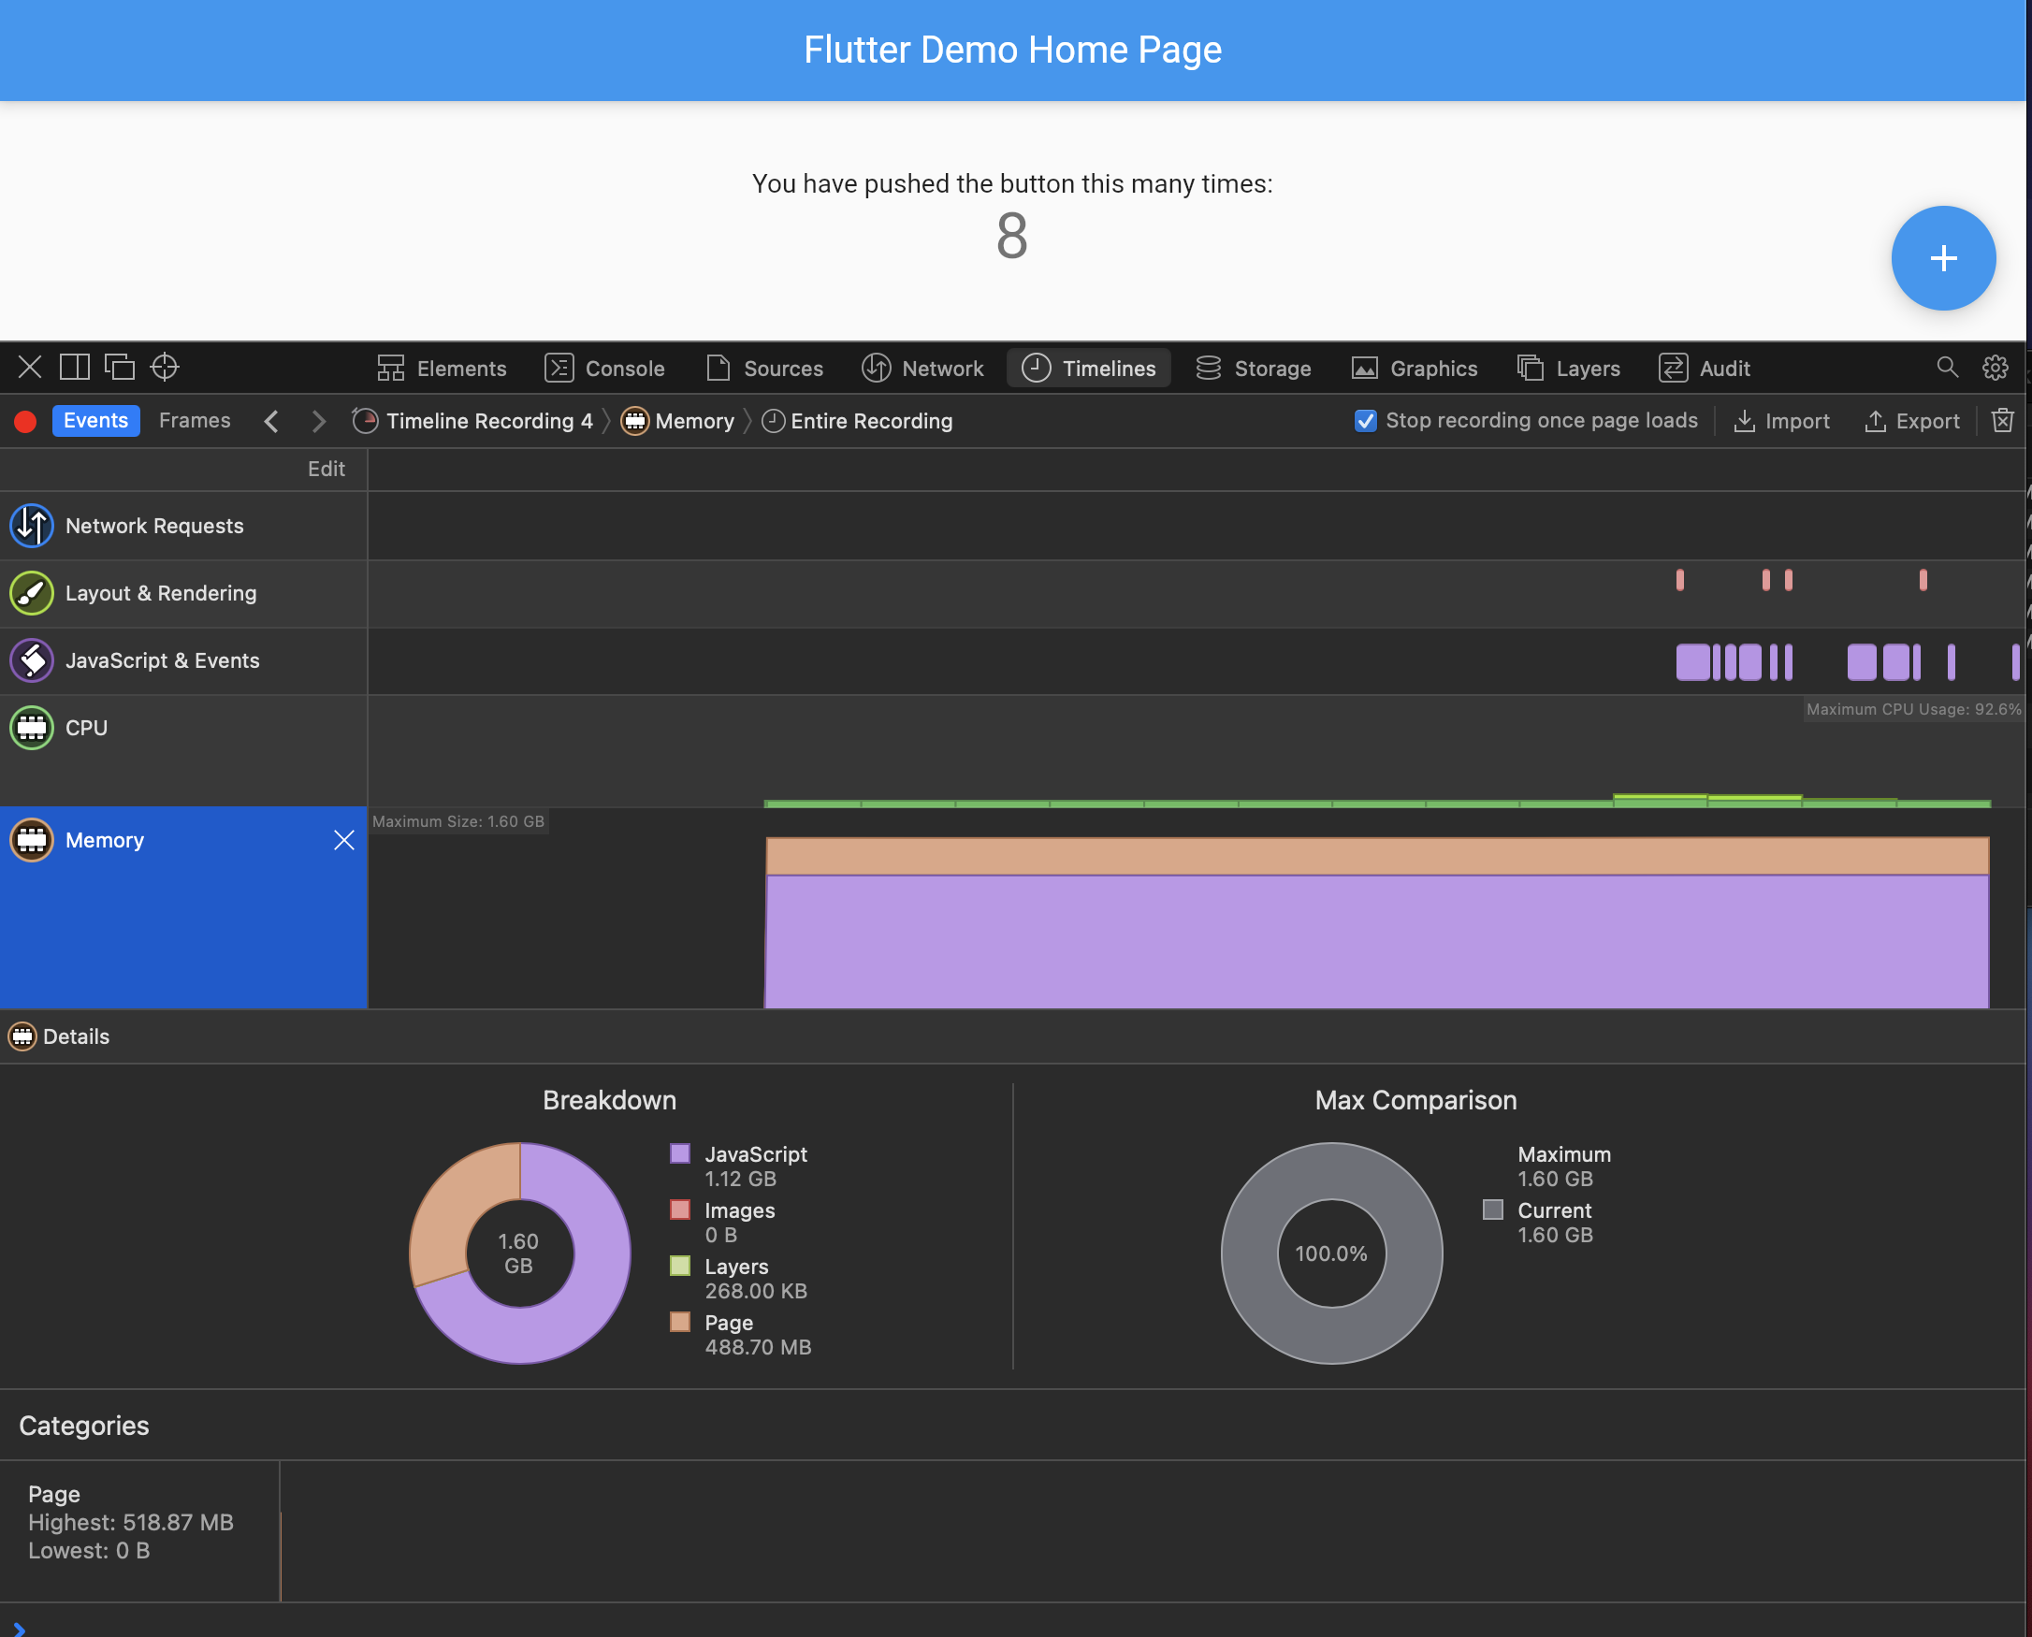Uncheck Stop recording once page loads

coord(1365,421)
